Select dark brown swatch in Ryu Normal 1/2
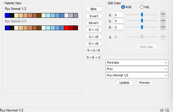173x112 pixels. [x=39, y=15]
